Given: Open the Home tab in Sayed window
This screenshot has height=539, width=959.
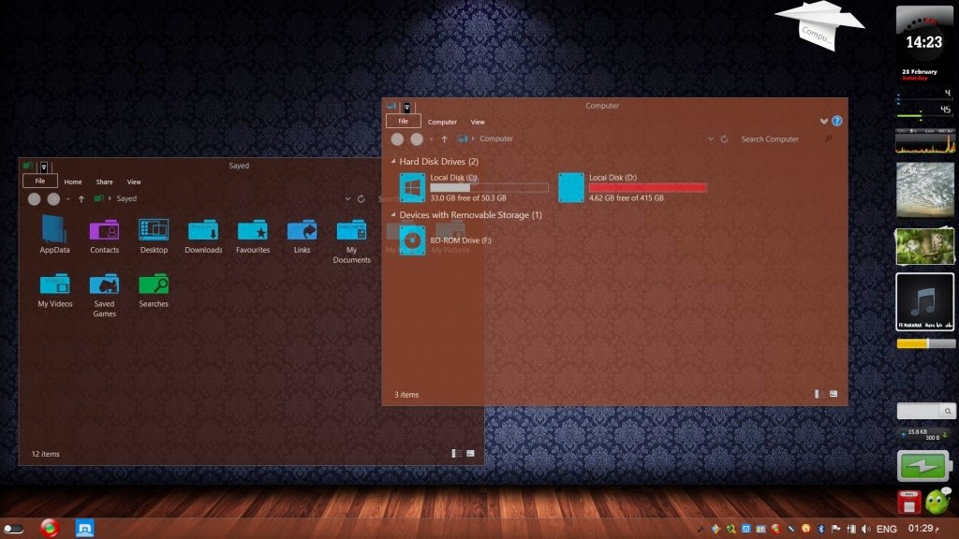Looking at the screenshot, I should 73,182.
